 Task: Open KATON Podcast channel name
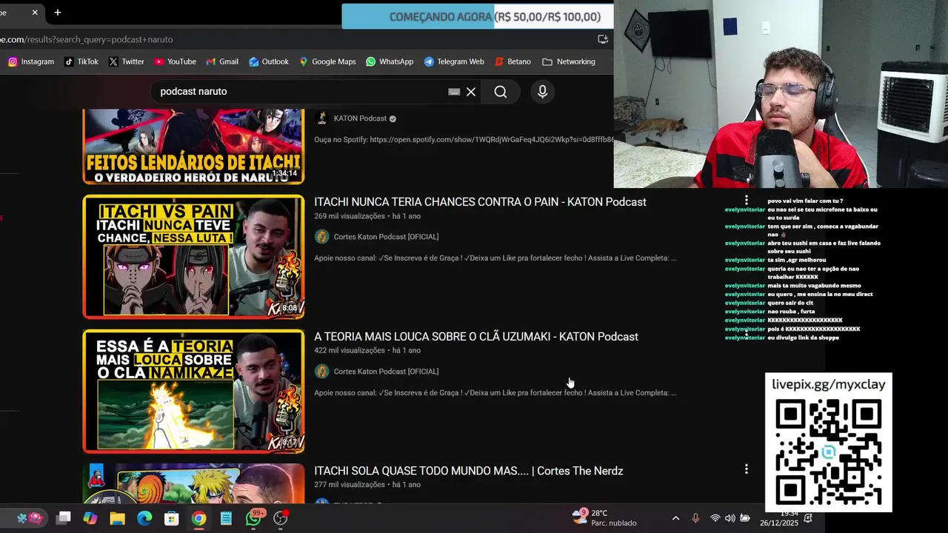[x=360, y=118]
